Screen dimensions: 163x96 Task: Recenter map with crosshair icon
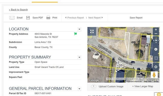(x=156, y=67)
